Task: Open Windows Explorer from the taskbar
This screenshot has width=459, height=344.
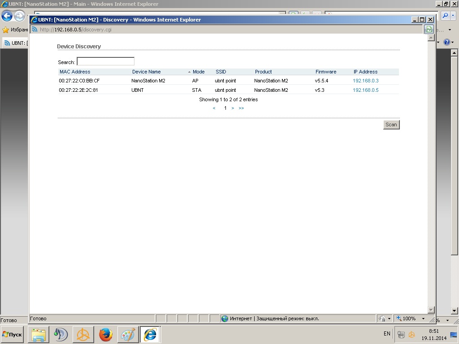Action: 39,335
